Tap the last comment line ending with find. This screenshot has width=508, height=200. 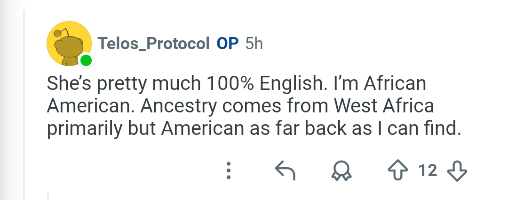click(254, 129)
